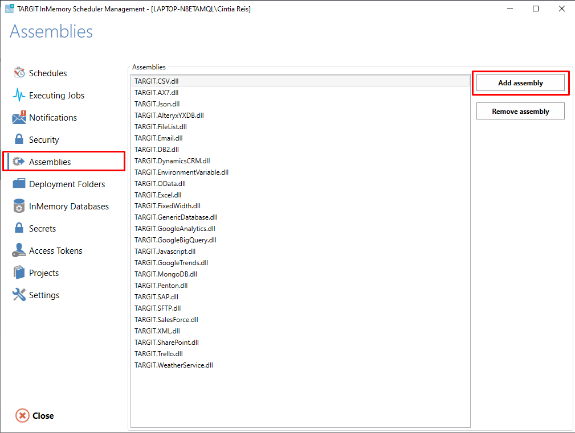Click the Settings wrench icon
The image size is (575, 433).
tap(19, 295)
